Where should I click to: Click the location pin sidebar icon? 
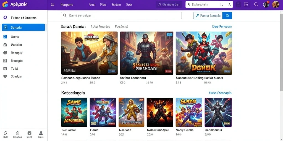tap(5, 18)
